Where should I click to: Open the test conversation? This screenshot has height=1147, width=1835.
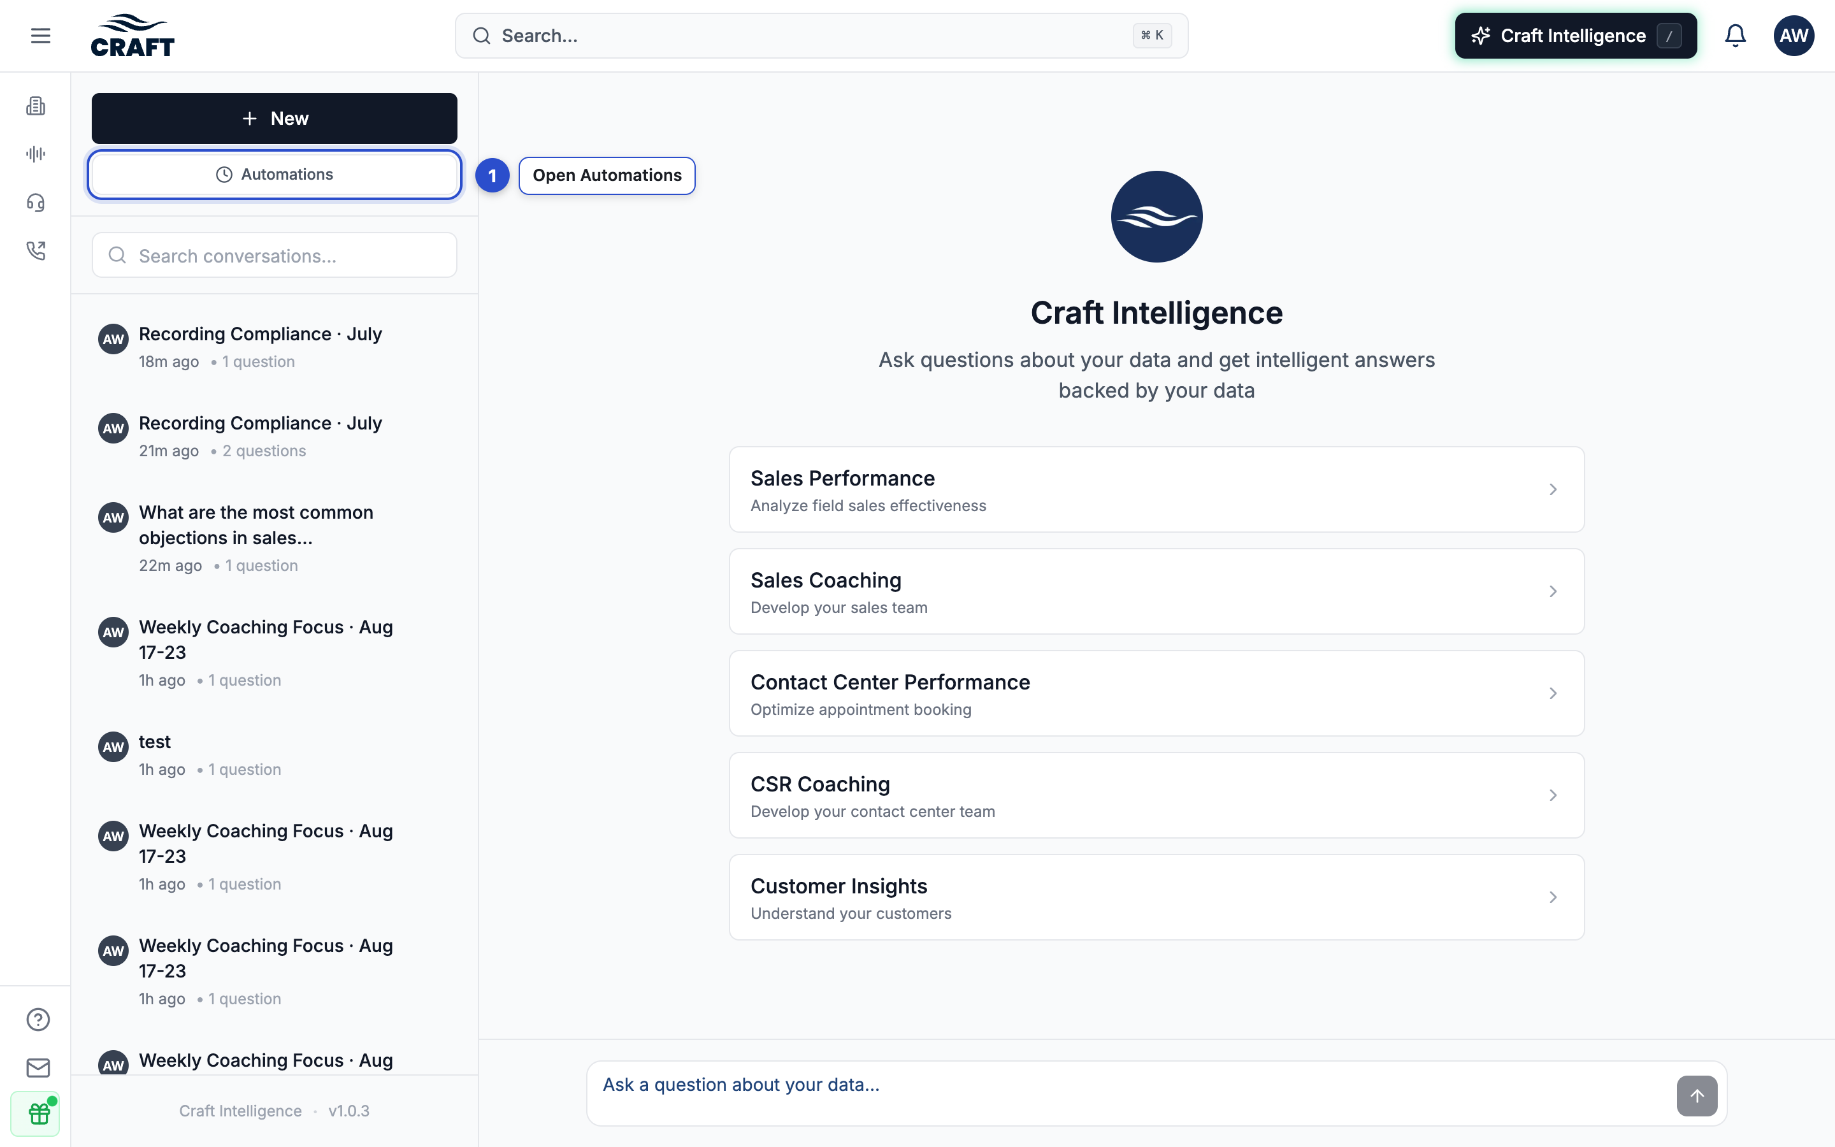coord(275,755)
